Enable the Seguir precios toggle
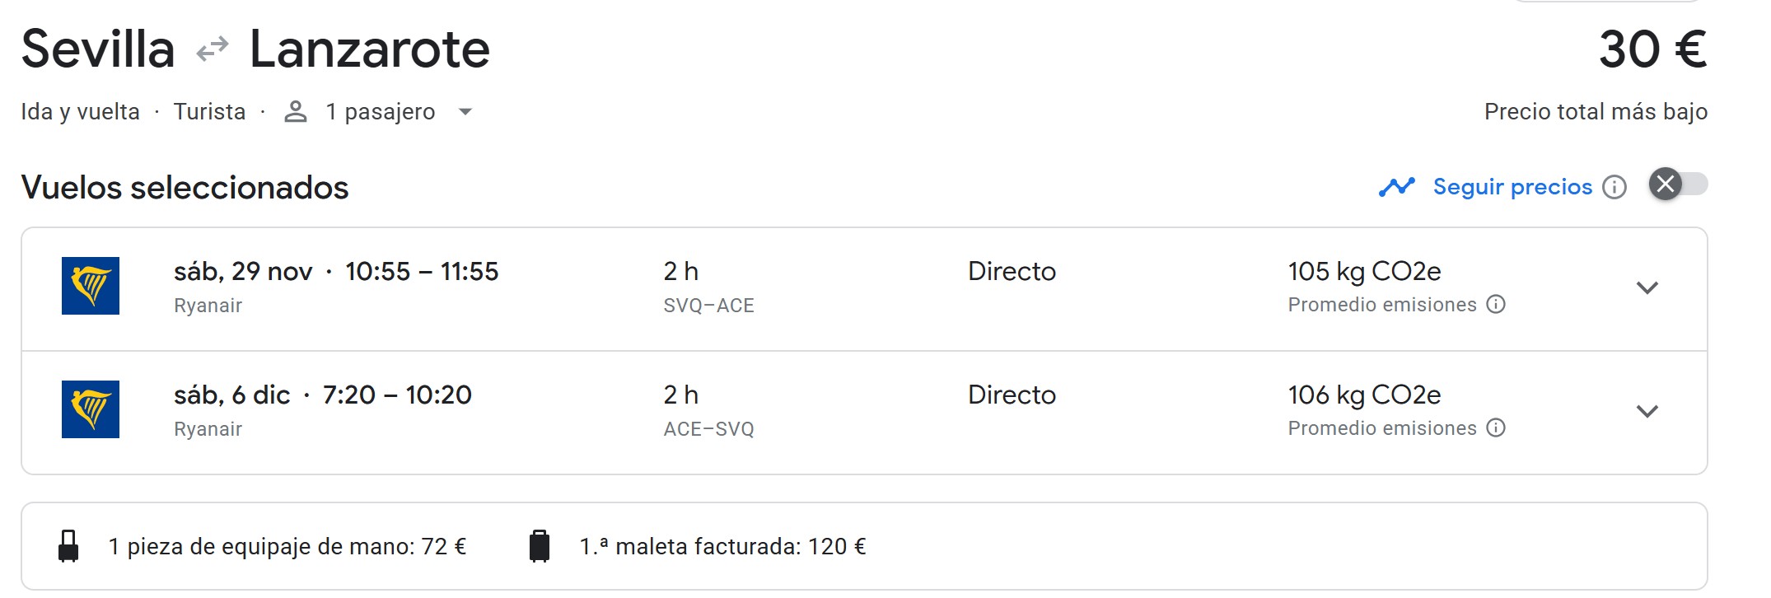The height and width of the screenshot is (598, 1771). tap(1678, 185)
